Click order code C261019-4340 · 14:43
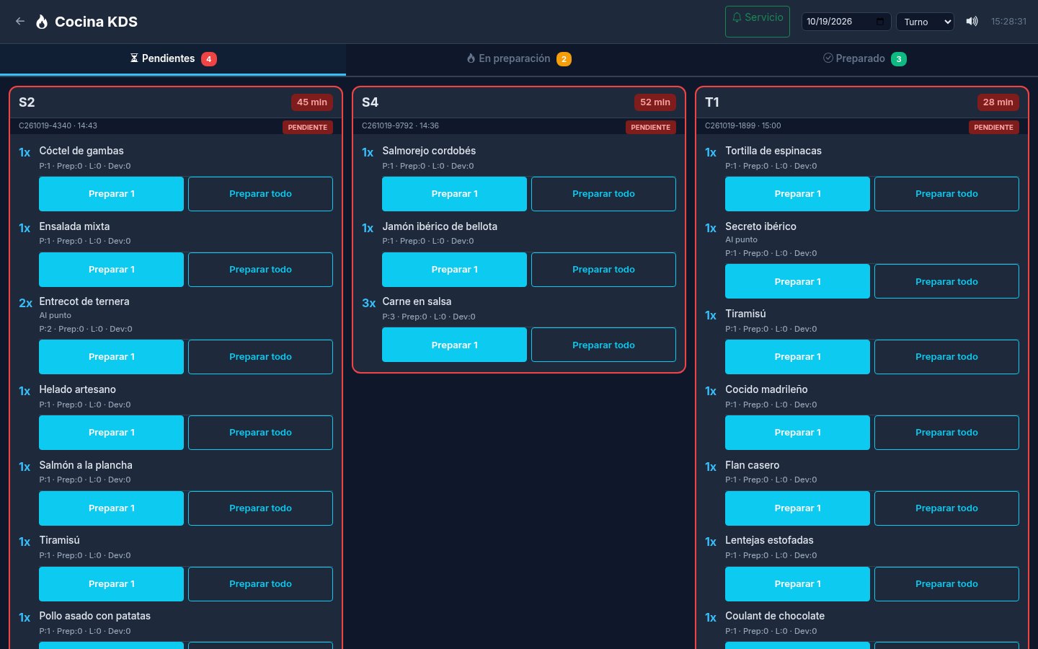 [58, 126]
